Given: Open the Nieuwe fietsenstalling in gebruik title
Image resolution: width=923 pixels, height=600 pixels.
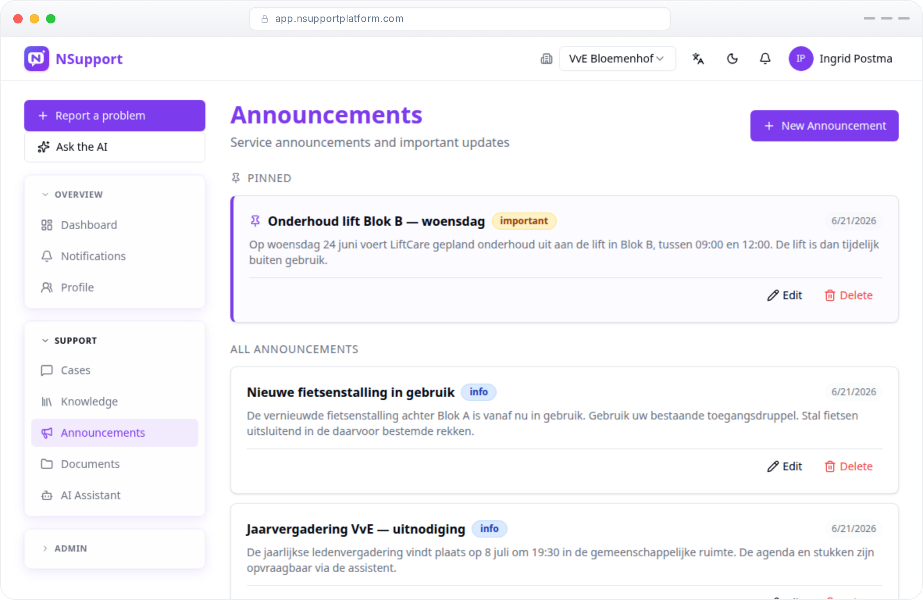Looking at the screenshot, I should pyautogui.click(x=351, y=392).
